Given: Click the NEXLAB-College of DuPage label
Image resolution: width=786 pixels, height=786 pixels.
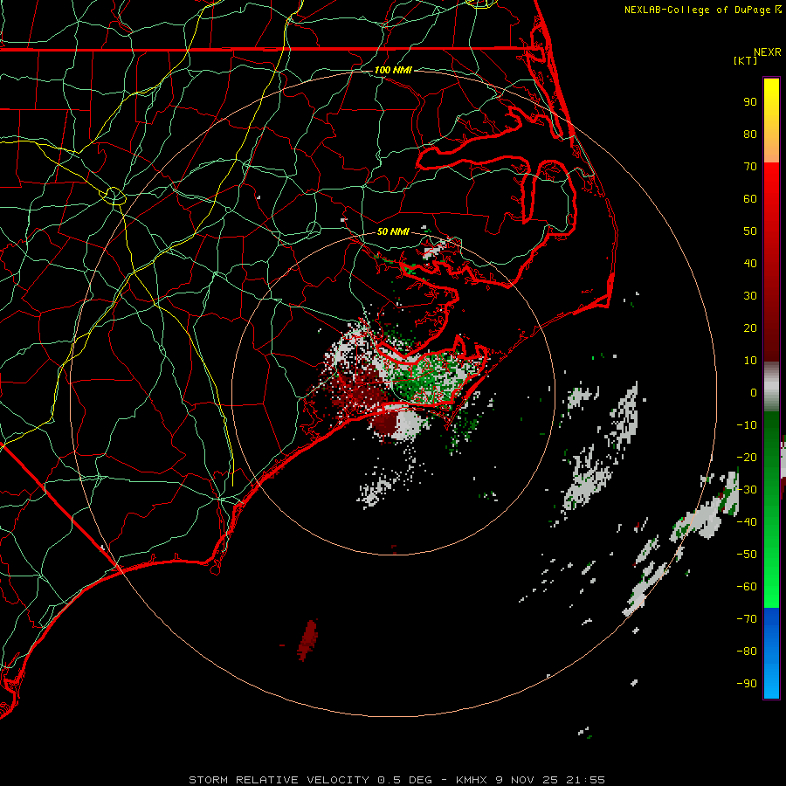Looking at the screenshot, I should [699, 10].
